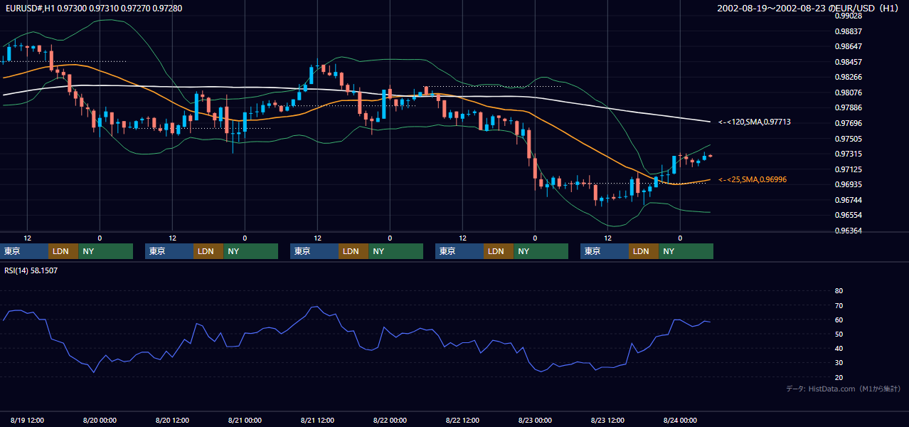Select price label 0.97125
This screenshot has height=427, width=909.
click(848, 169)
